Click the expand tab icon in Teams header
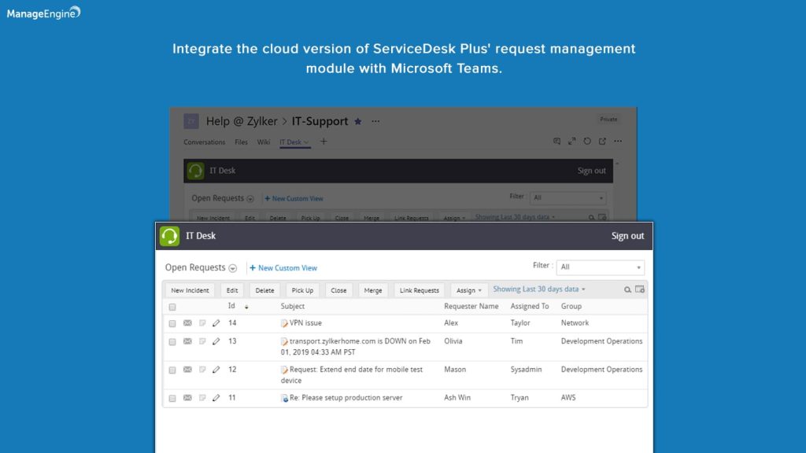 tap(572, 142)
